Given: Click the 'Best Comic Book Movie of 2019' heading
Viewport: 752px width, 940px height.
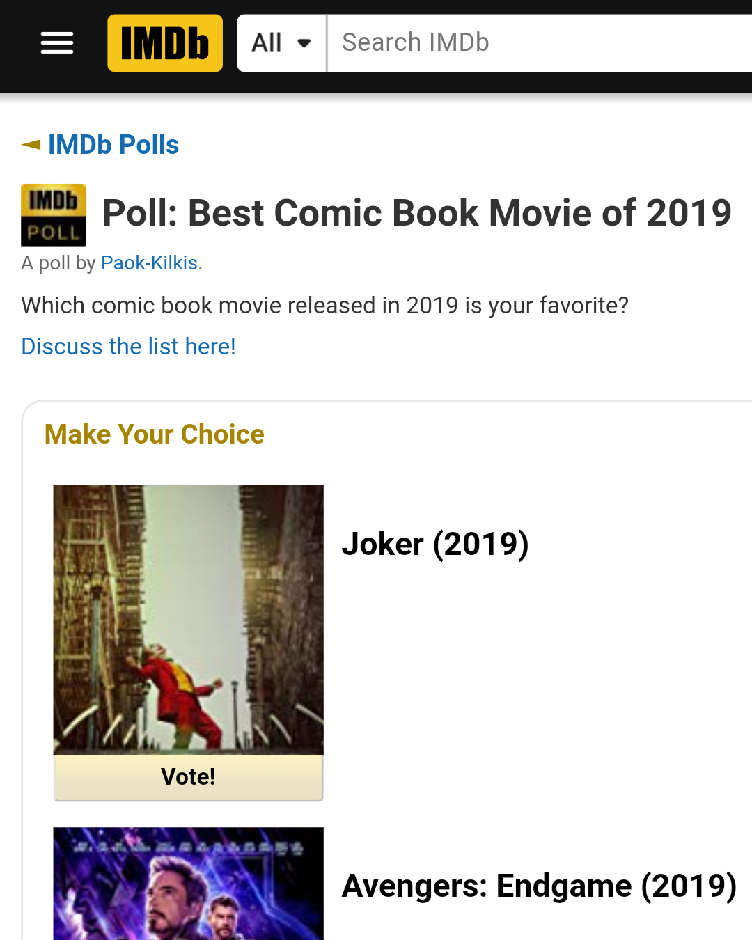Looking at the screenshot, I should pyautogui.click(x=416, y=213).
